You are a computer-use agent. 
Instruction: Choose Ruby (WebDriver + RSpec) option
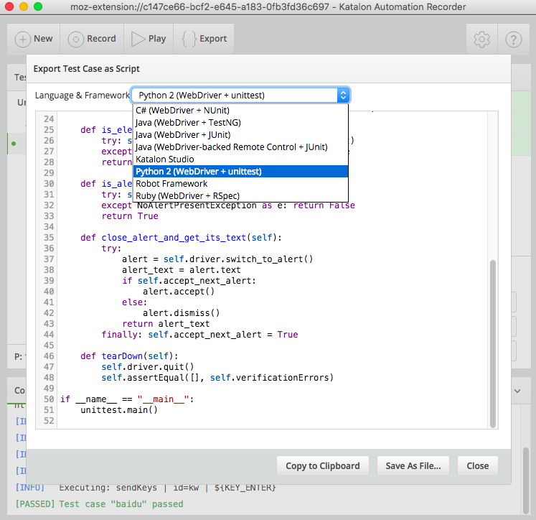point(240,195)
